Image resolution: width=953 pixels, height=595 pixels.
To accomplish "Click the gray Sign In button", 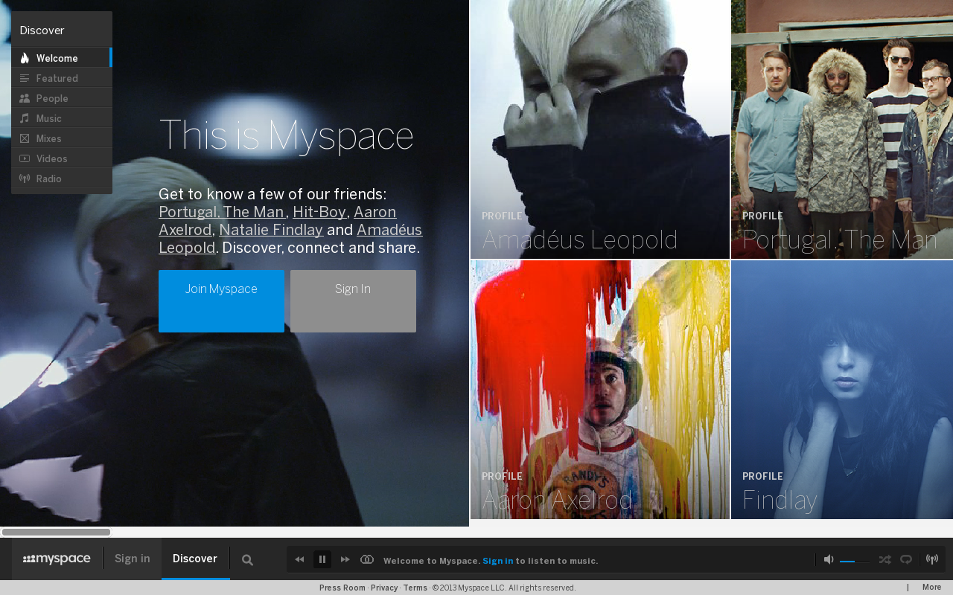I will (353, 301).
